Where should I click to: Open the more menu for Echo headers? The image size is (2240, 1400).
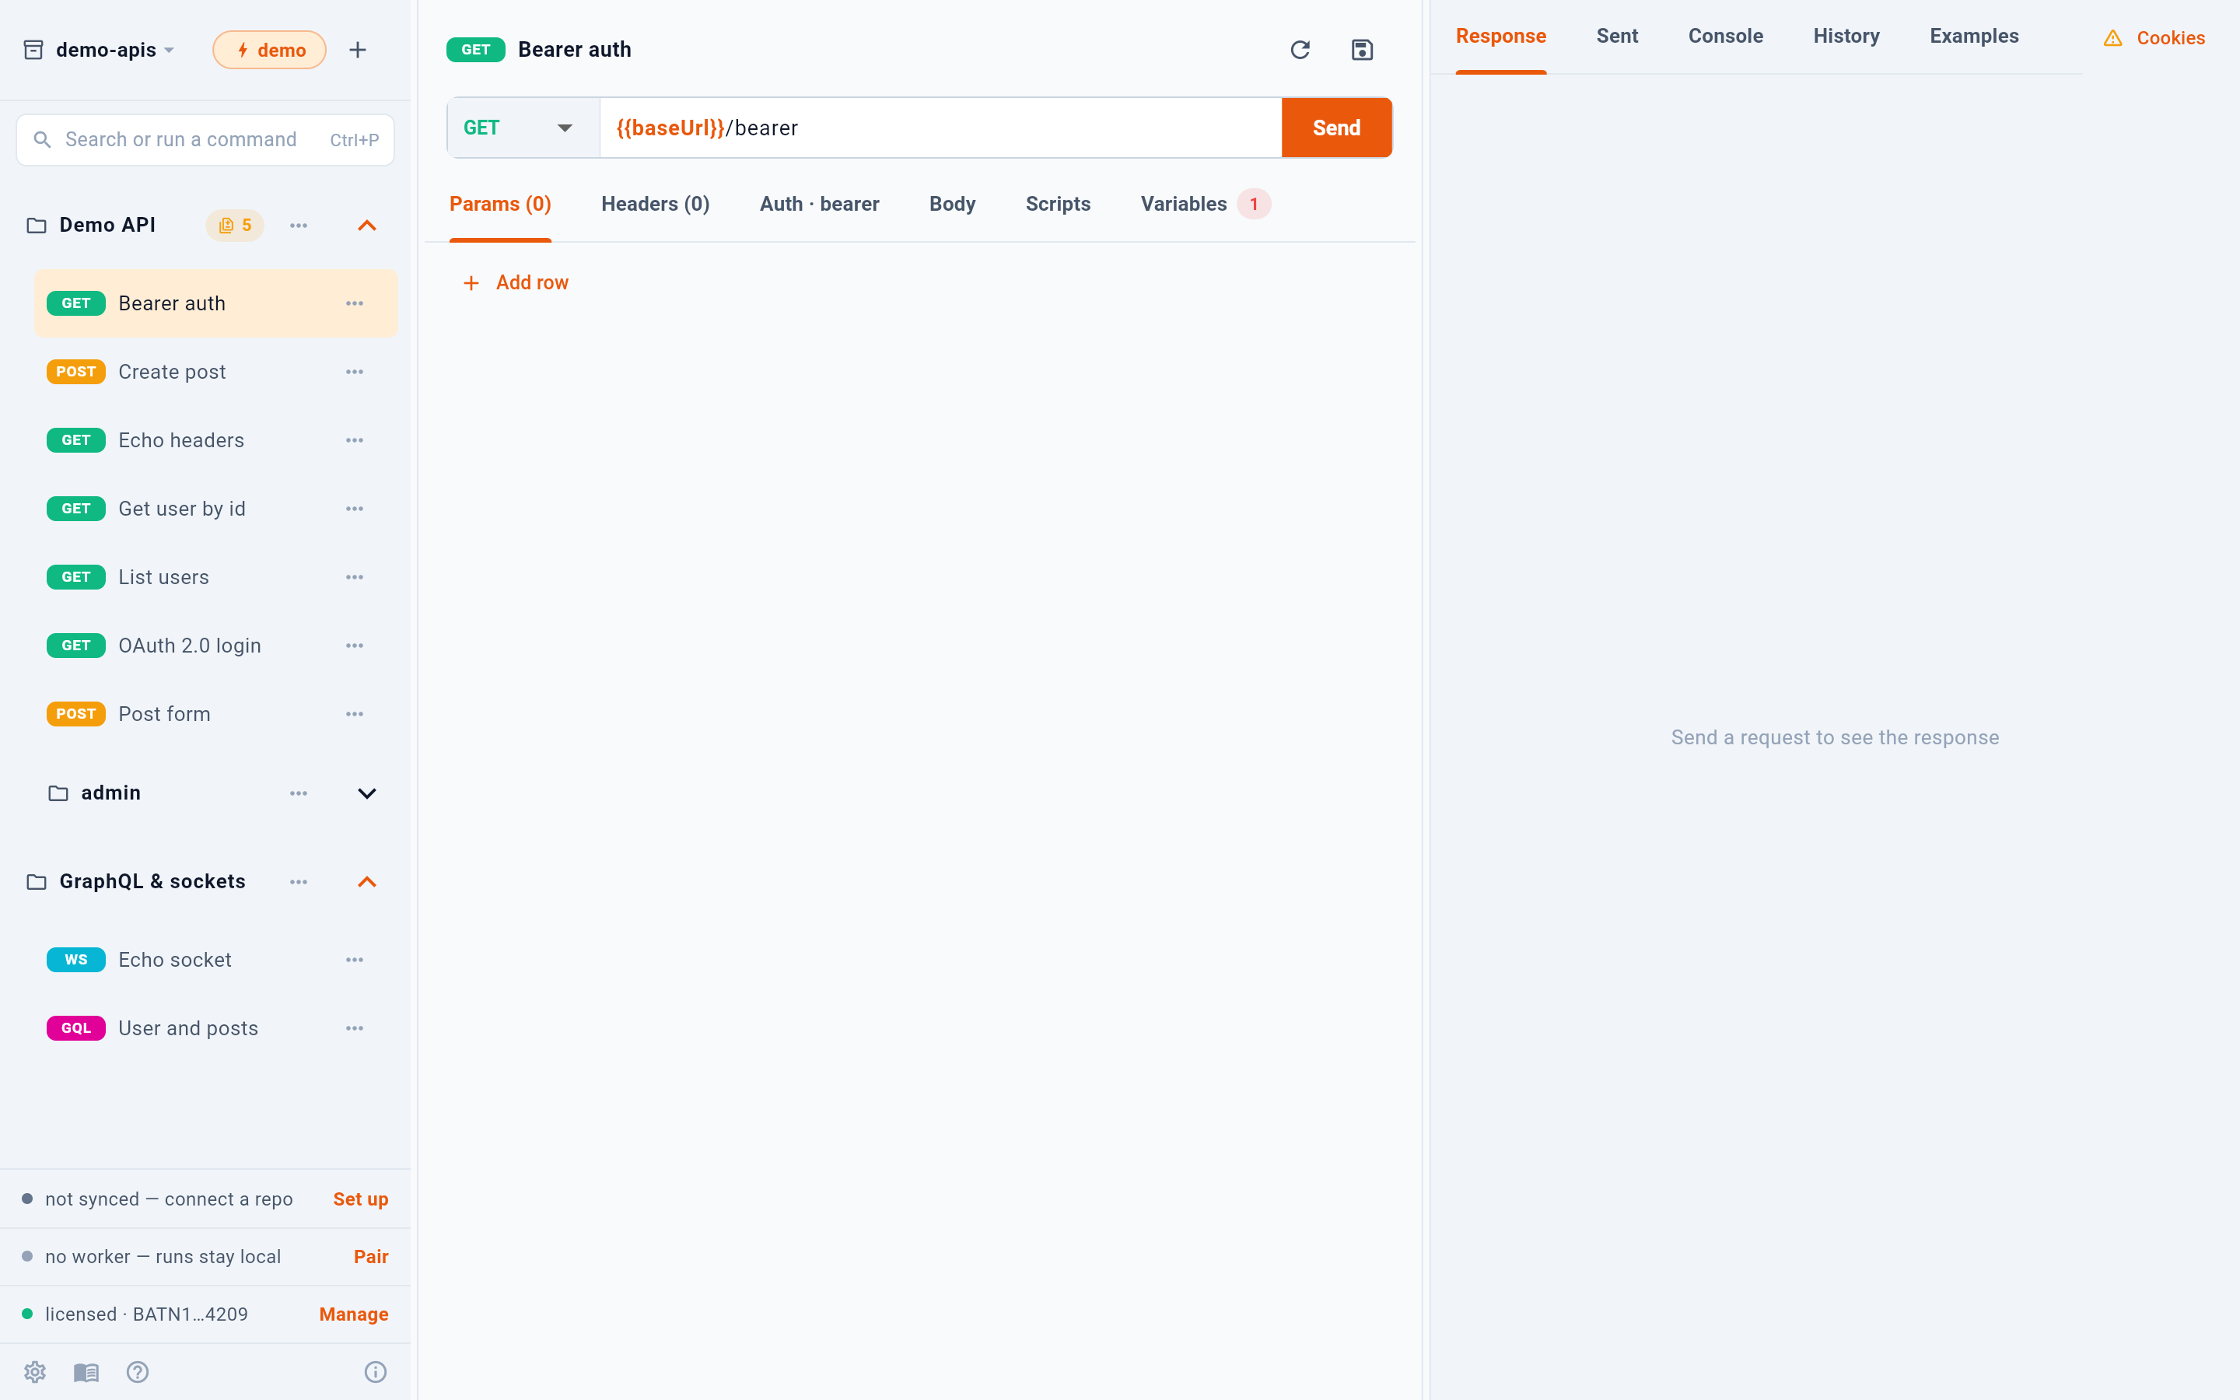point(355,441)
